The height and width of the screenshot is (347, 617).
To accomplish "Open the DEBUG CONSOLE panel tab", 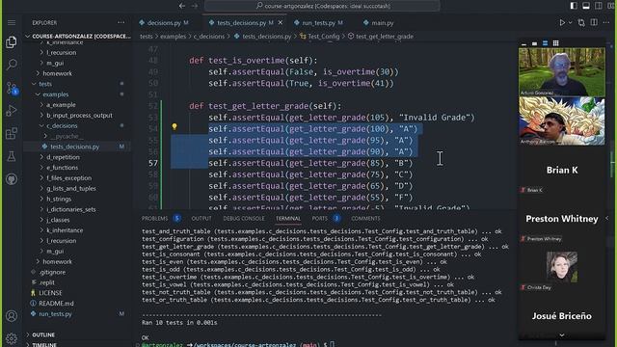I will click(x=244, y=219).
